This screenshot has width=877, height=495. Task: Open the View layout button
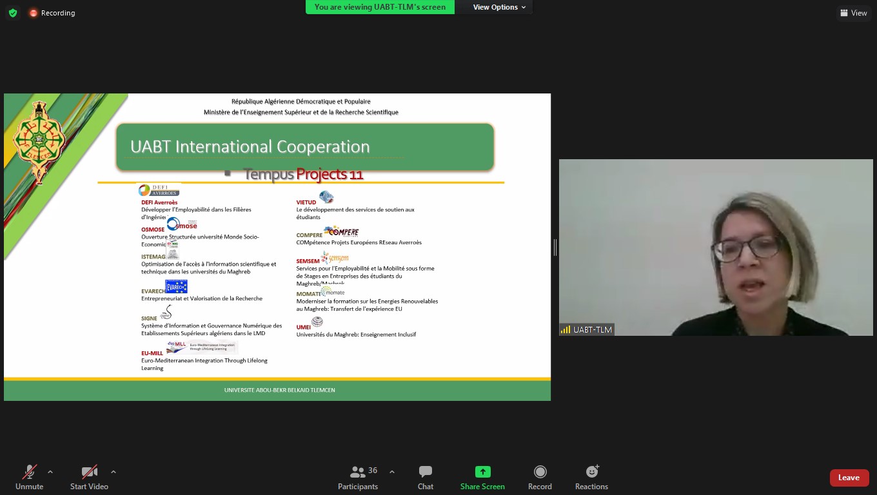coord(853,13)
